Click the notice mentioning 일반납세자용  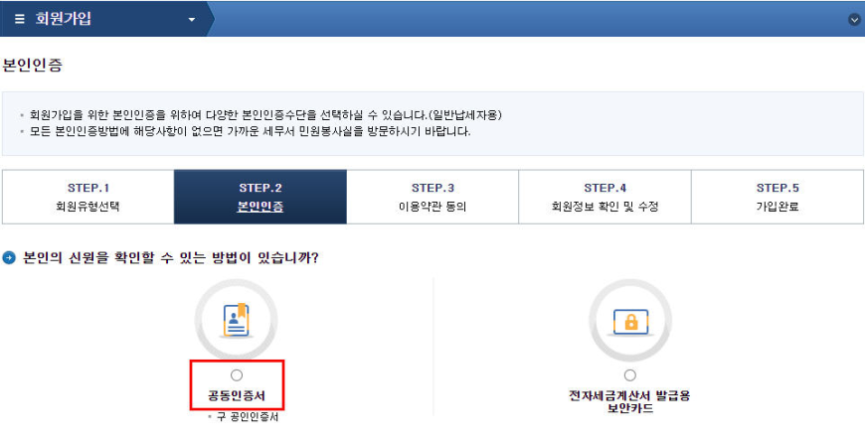(265, 115)
